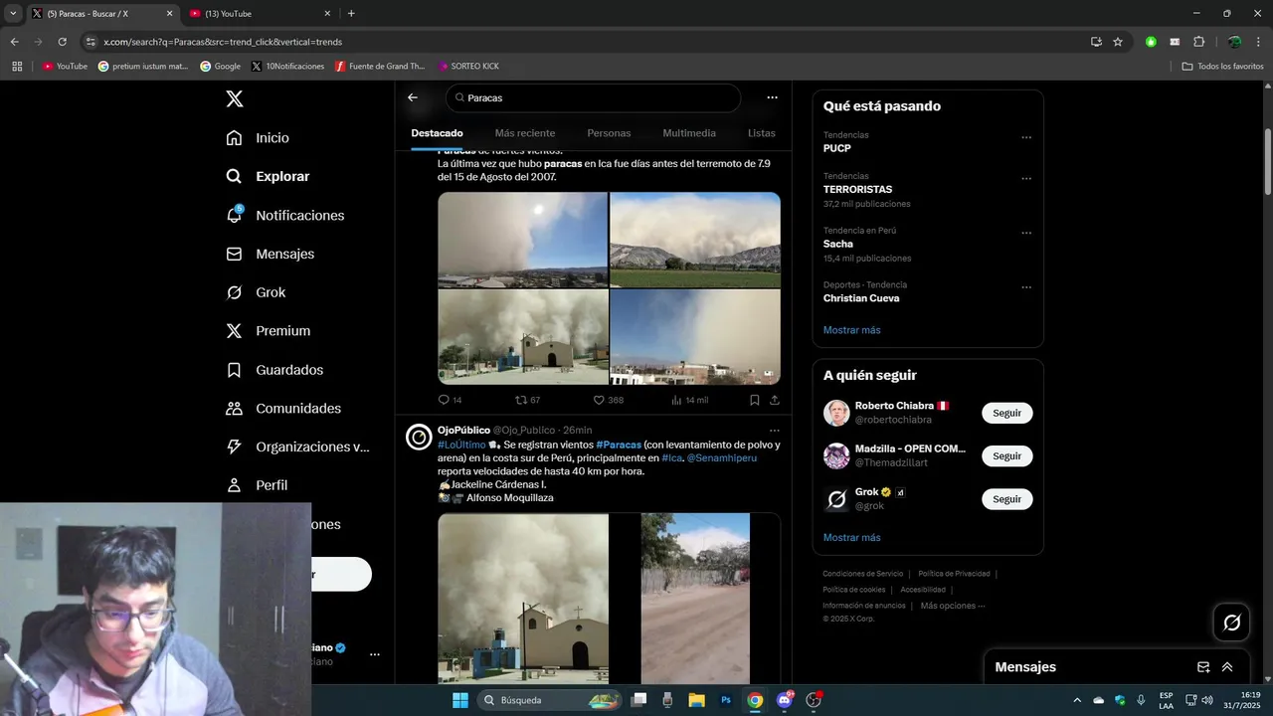Image resolution: width=1273 pixels, height=716 pixels.
Task: Compose new message in Mensajes drawer
Action: tap(1203, 667)
